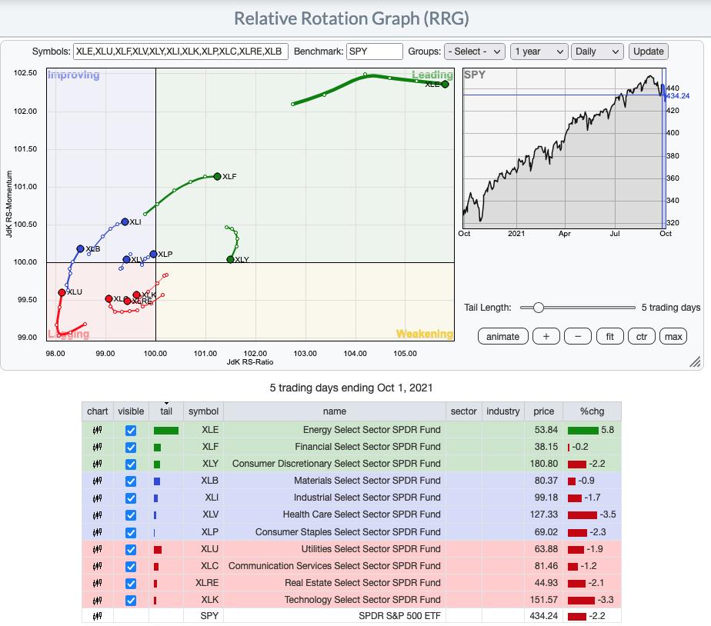Sort table by name column
Viewport: 711px width, 626px height.
point(335,411)
